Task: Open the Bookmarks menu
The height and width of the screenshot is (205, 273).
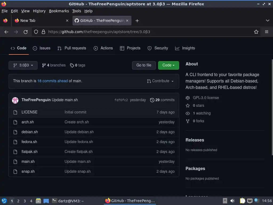Action: click(x=59, y=11)
